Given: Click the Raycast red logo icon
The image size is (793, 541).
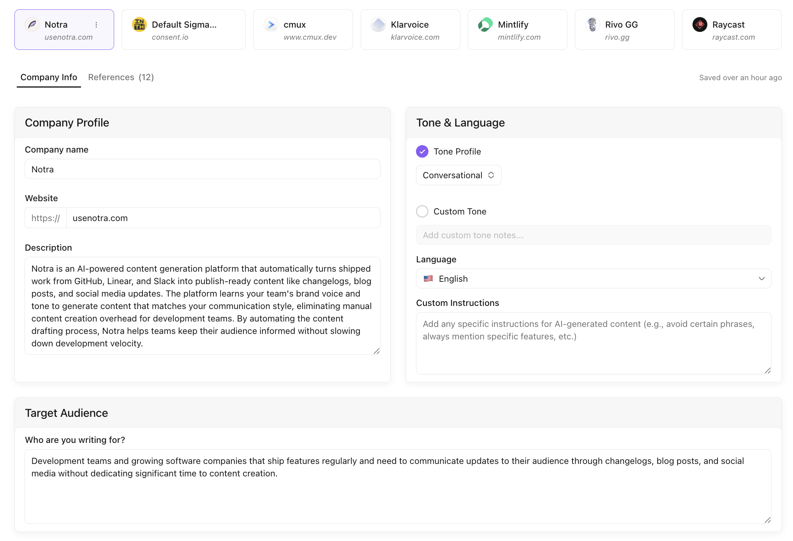Looking at the screenshot, I should 700,25.
